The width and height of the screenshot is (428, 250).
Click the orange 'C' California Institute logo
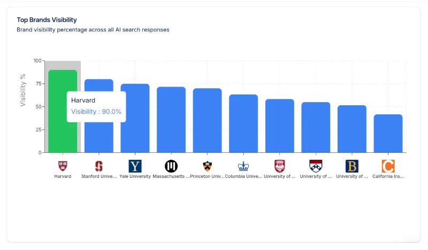pos(388,166)
